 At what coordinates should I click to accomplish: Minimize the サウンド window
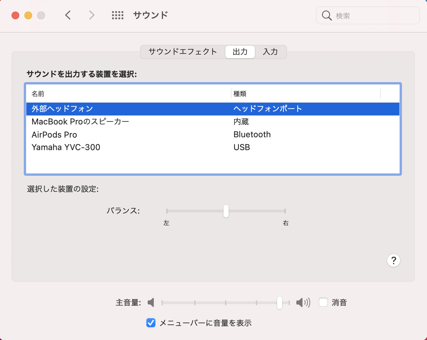click(28, 15)
